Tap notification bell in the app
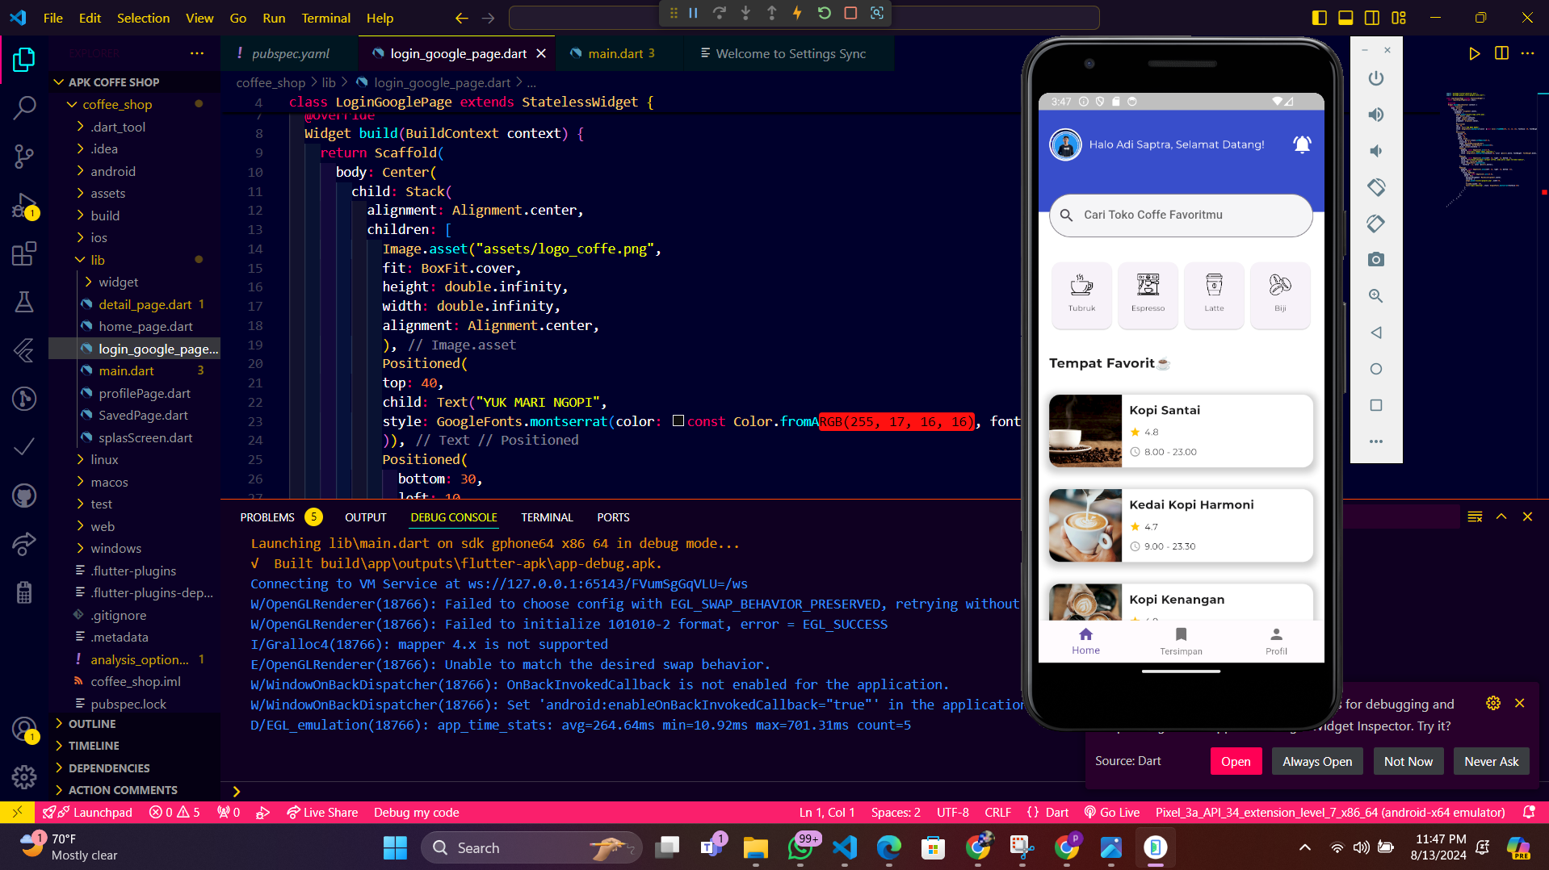 pyautogui.click(x=1302, y=144)
